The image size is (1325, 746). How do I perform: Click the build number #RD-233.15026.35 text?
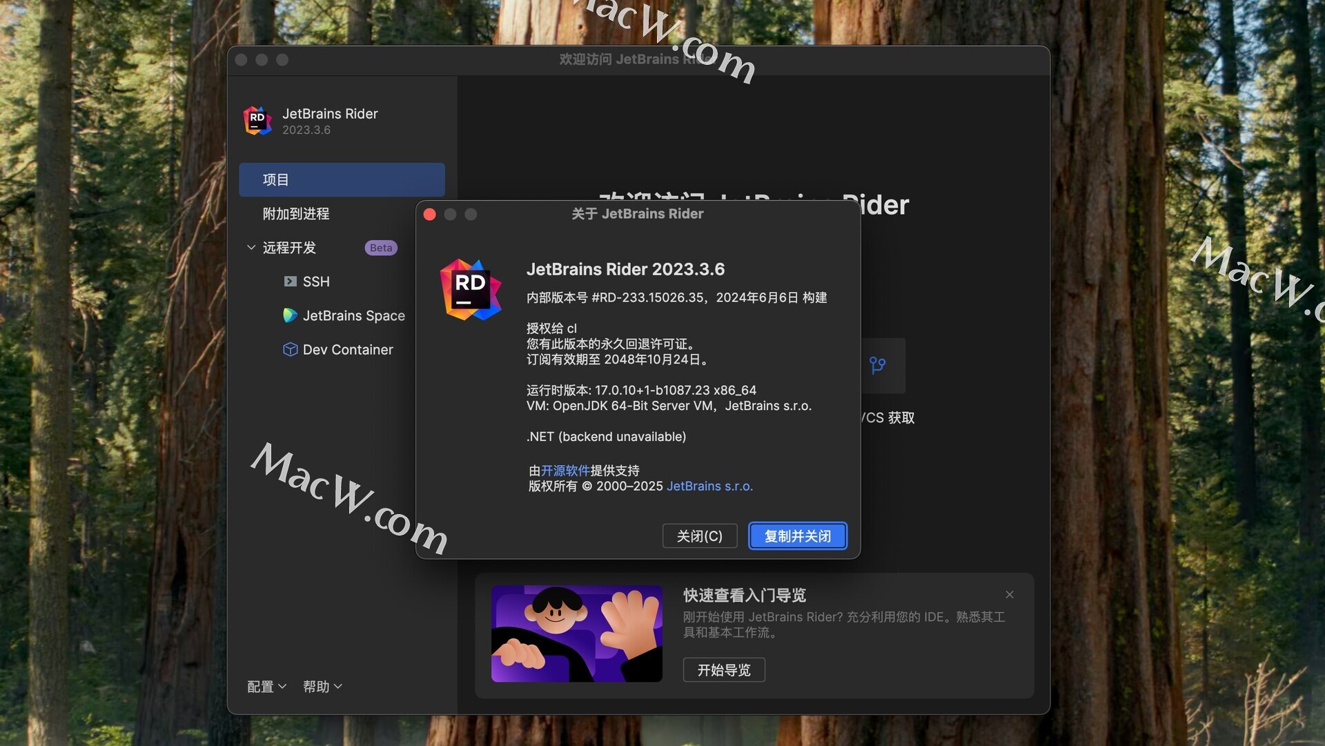[x=647, y=297]
